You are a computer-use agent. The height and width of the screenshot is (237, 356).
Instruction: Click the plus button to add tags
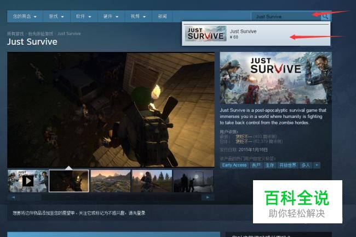click(317, 165)
